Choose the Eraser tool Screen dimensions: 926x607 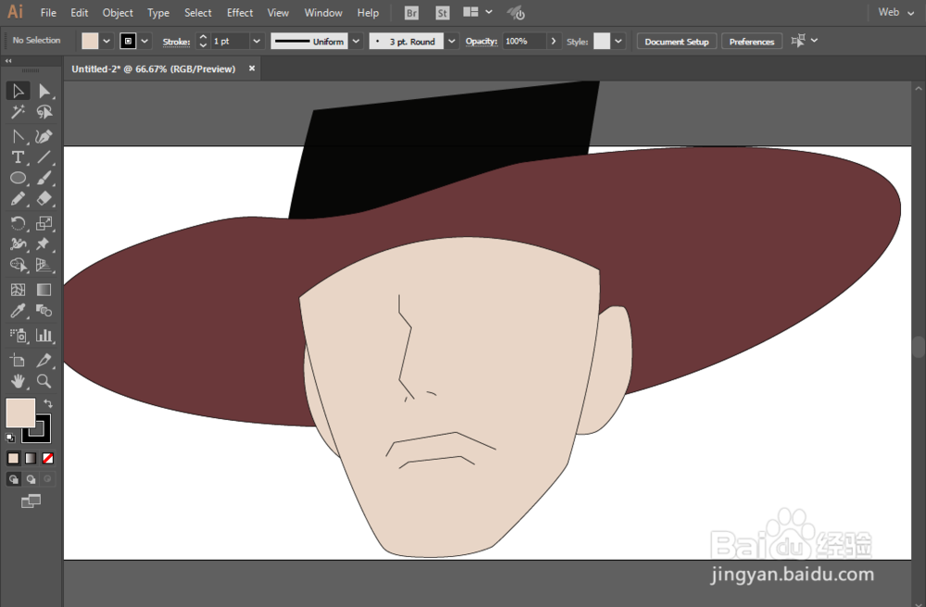[x=44, y=199]
